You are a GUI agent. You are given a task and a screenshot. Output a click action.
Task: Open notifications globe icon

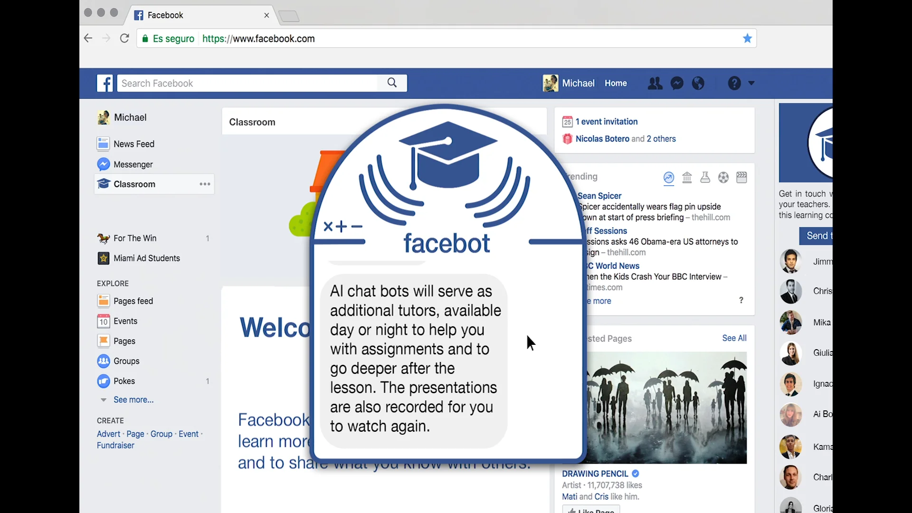pyautogui.click(x=698, y=84)
